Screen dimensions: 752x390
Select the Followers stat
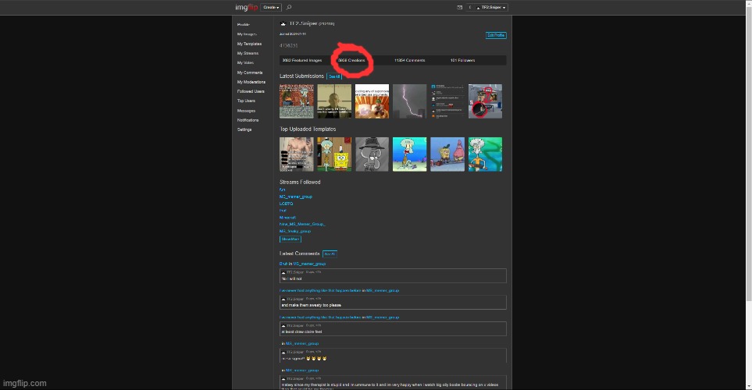point(462,60)
